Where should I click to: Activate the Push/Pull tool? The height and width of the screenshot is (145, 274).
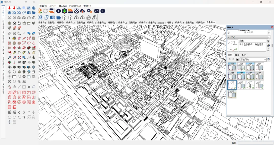pos(19,48)
